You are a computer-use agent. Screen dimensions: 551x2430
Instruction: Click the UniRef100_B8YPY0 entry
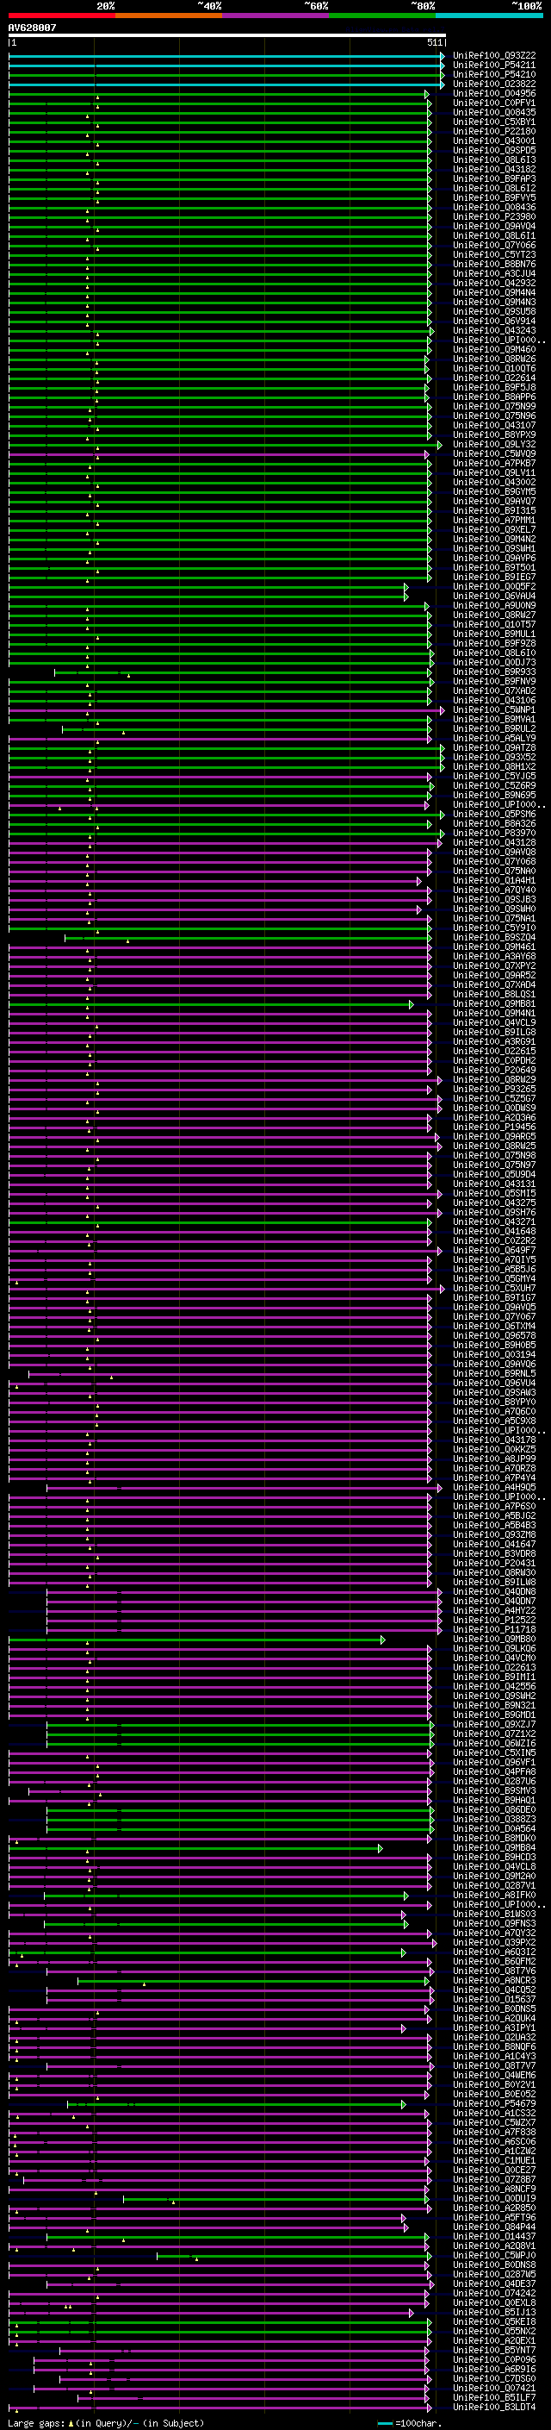coord(494,1402)
